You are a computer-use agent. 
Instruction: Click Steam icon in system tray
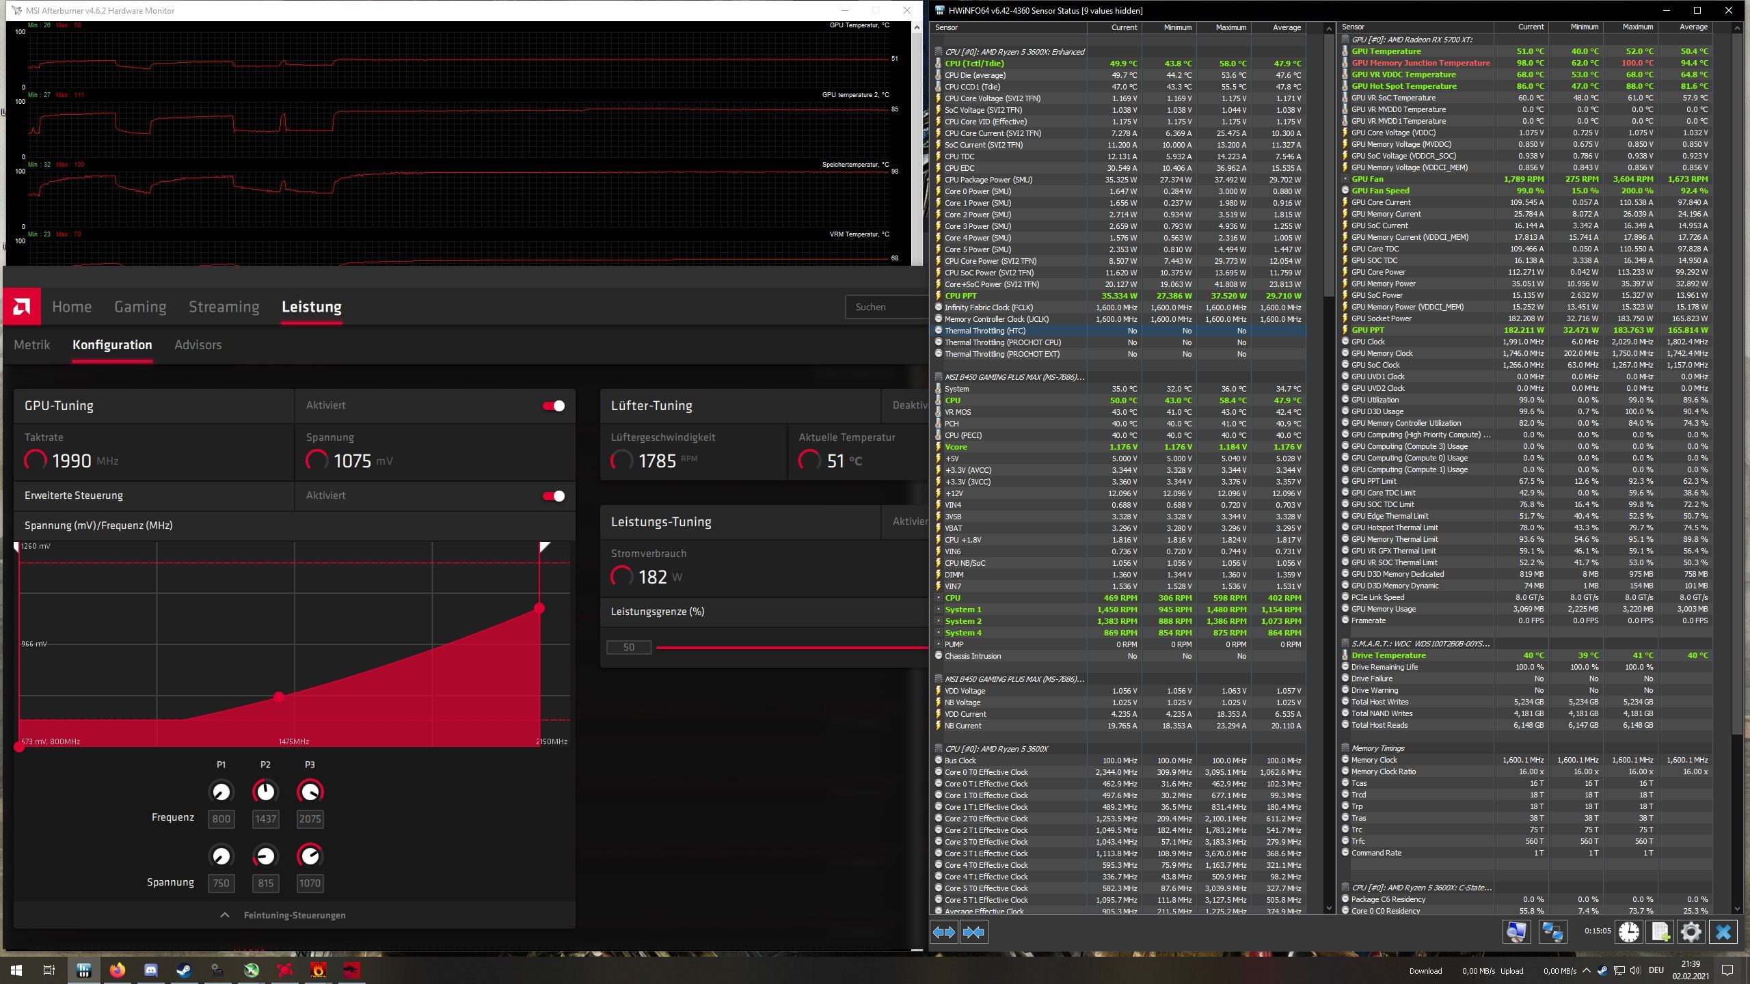point(1602,970)
